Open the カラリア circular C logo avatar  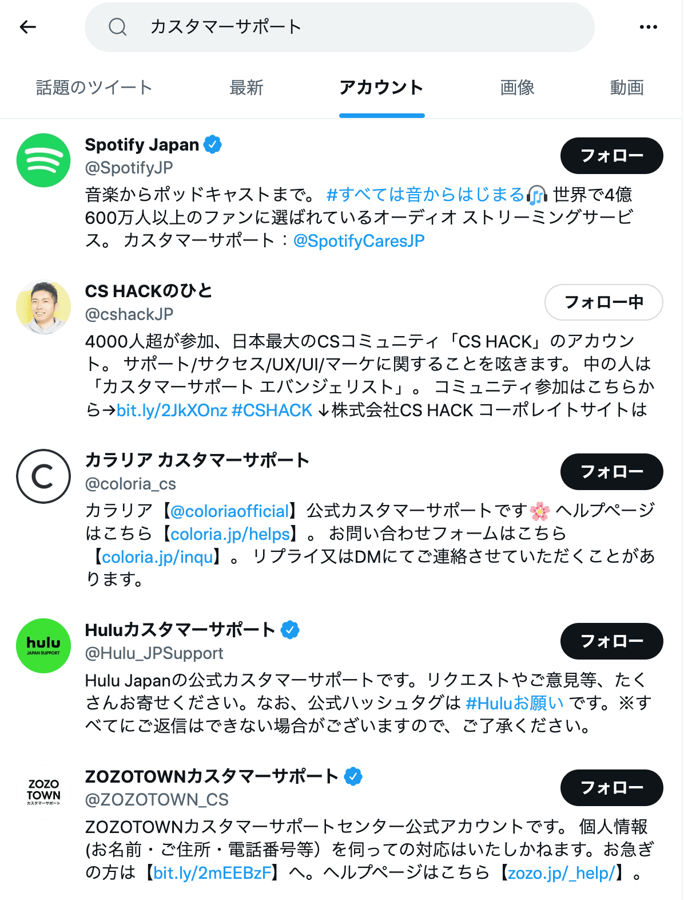tap(43, 476)
